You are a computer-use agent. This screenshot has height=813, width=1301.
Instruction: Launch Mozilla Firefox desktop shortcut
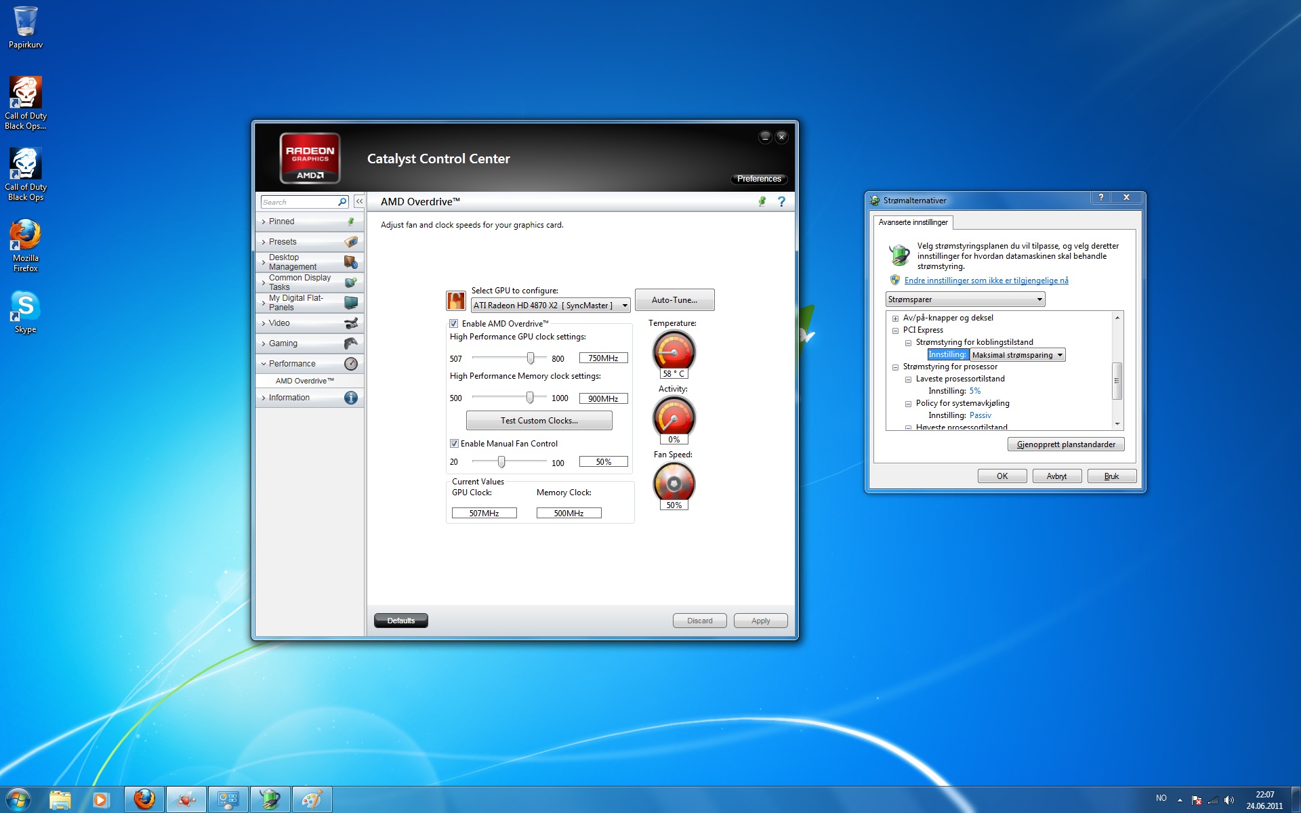click(x=25, y=245)
